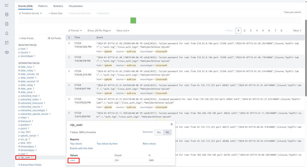Viewport: 307px width, 167px height.
Task: Expand the first event row at 7:41:50.392 PM
Action: coord(69,43)
